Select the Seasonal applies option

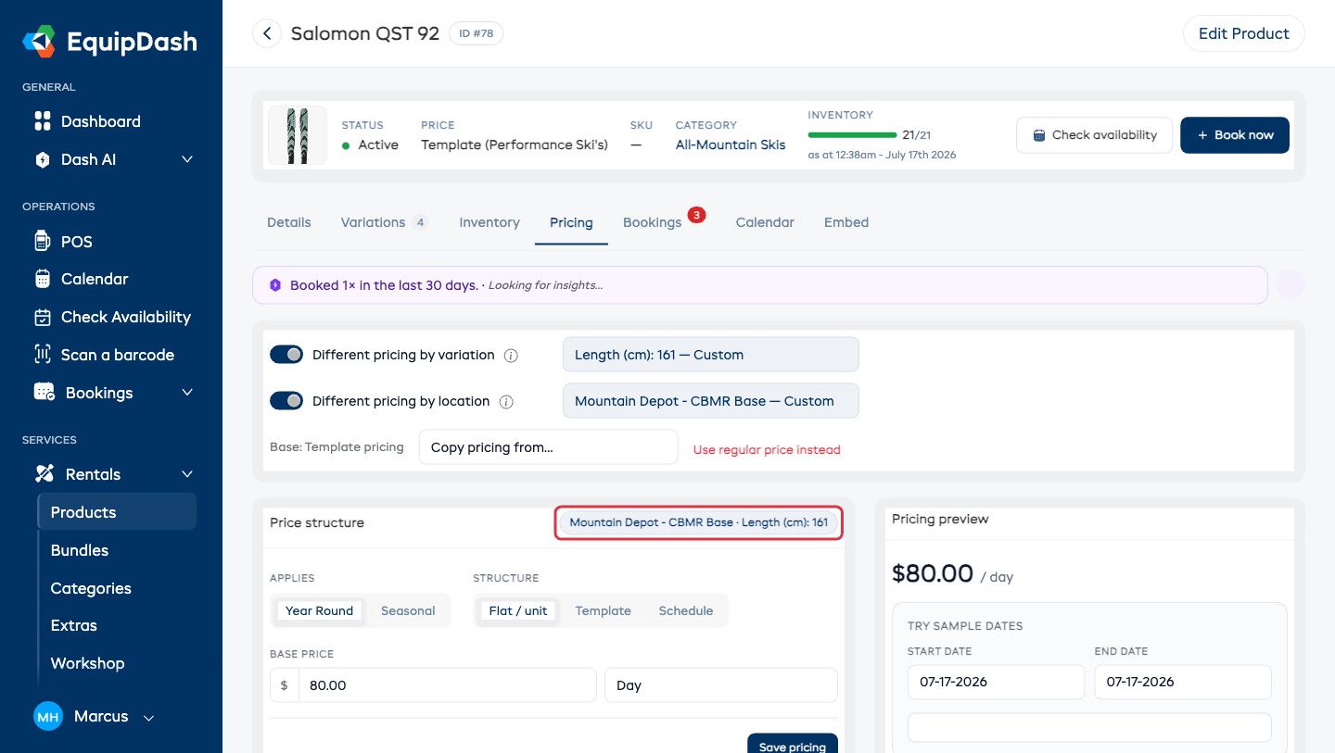click(x=408, y=610)
